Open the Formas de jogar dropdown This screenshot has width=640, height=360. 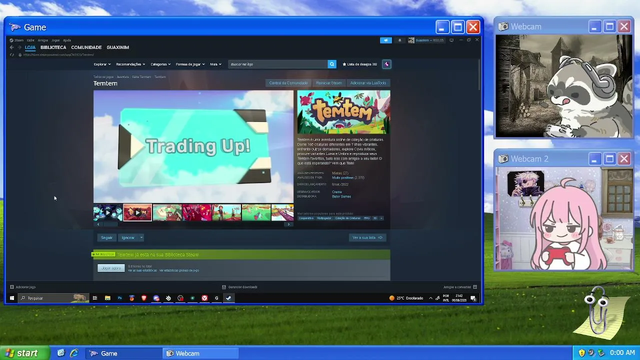tap(190, 64)
